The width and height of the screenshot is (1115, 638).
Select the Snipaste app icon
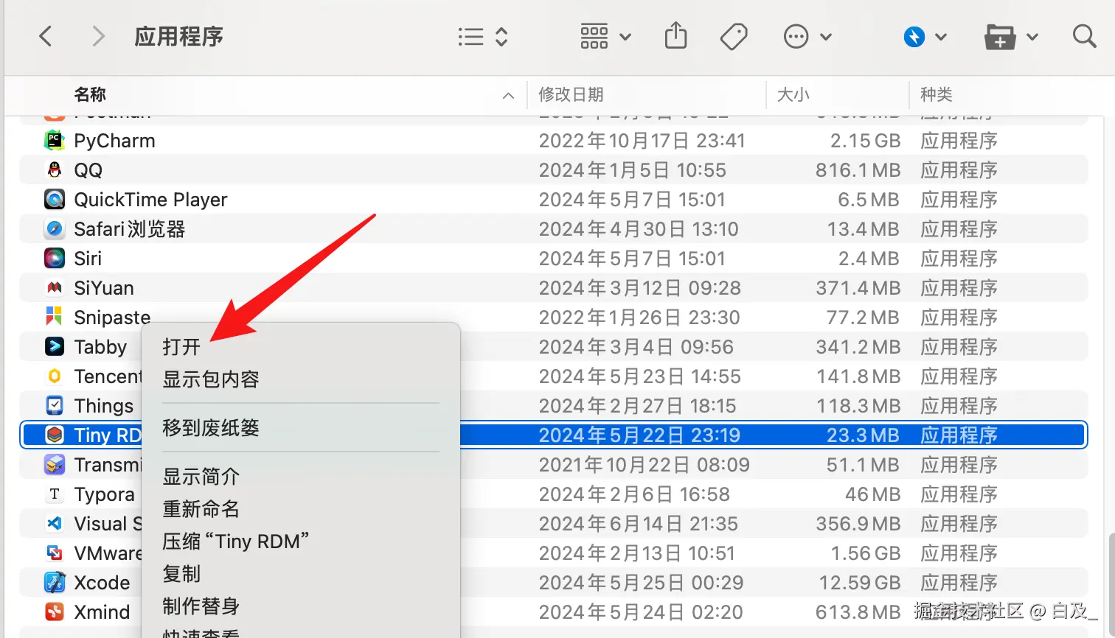[55, 317]
